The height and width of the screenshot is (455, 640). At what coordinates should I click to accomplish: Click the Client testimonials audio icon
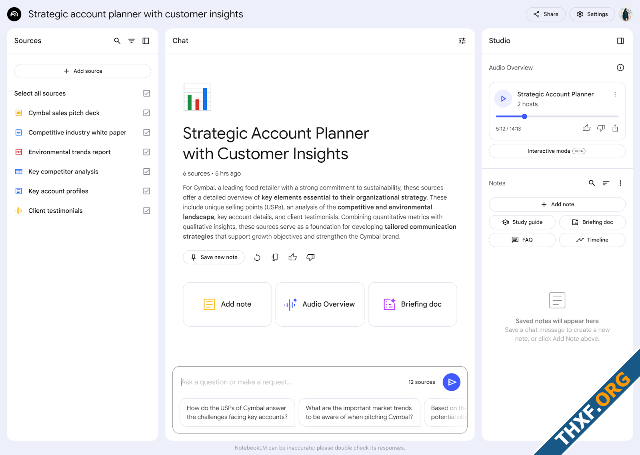[x=19, y=211]
